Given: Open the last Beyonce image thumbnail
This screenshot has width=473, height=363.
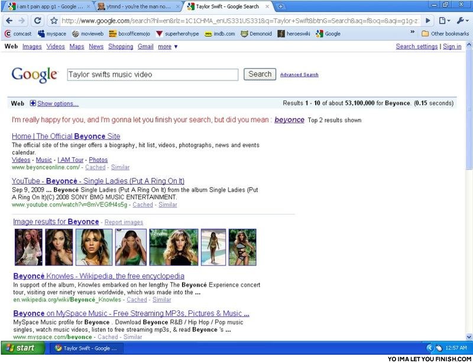Looking at the screenshot, I should pos(242,247).
